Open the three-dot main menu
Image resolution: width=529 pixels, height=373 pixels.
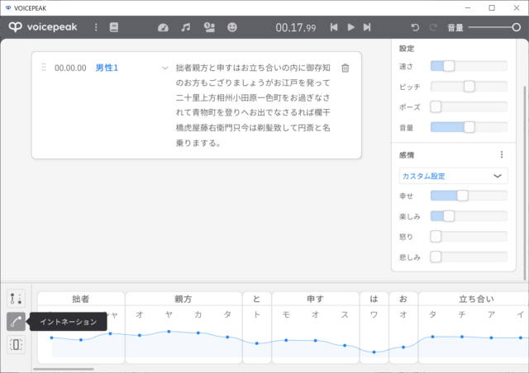pyautogui.click(x=96, y=27)
